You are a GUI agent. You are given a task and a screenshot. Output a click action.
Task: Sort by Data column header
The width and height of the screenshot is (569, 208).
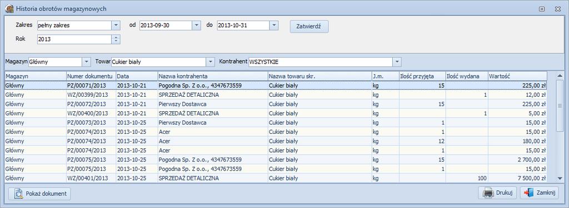click(137, 76)
